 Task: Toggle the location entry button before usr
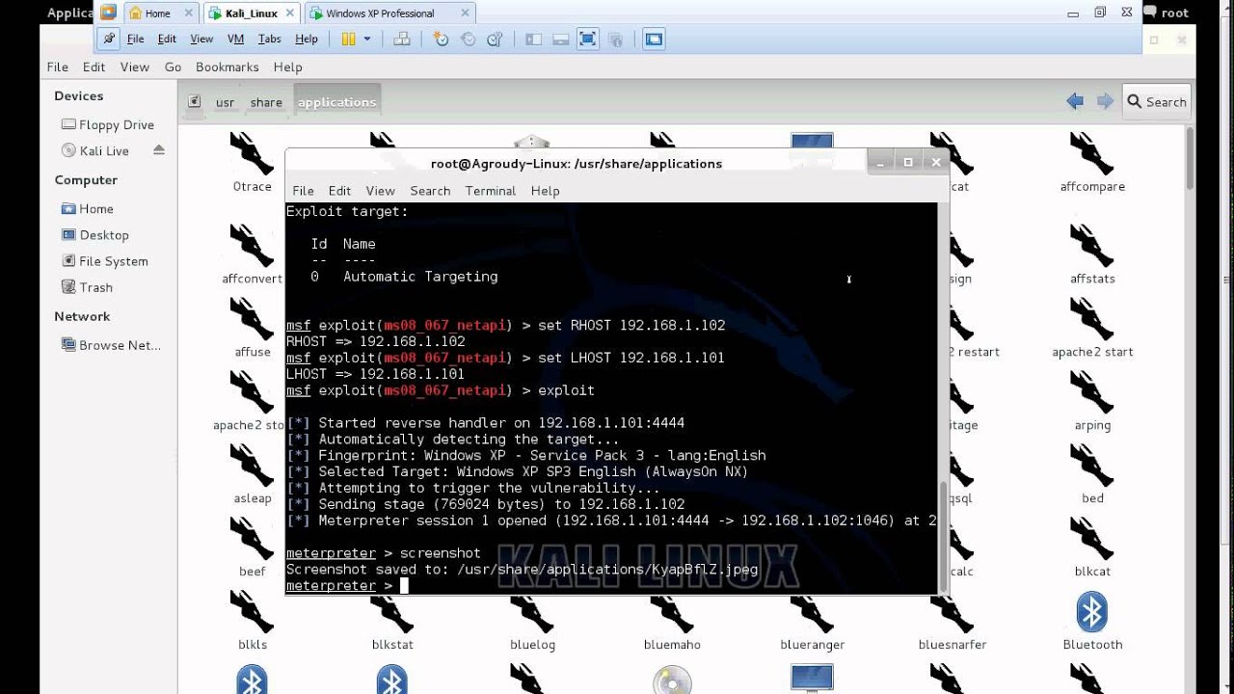(194, 101)
